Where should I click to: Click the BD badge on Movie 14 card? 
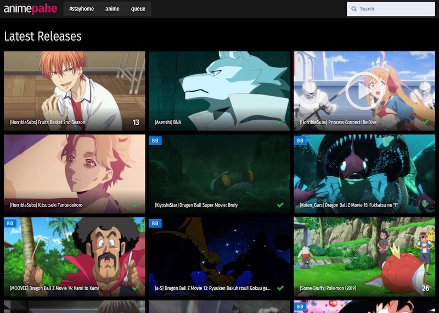click(10, 223)
